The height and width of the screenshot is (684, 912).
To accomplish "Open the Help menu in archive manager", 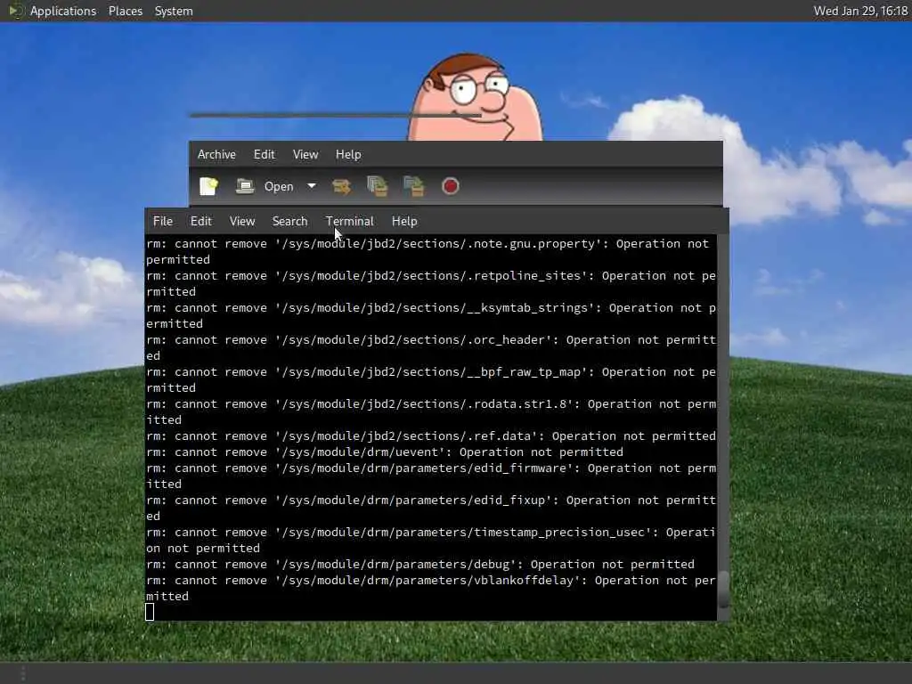I will tap(348, 154).
